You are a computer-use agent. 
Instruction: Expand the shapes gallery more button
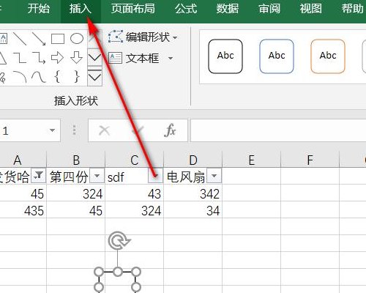click(x=94, y=78)
